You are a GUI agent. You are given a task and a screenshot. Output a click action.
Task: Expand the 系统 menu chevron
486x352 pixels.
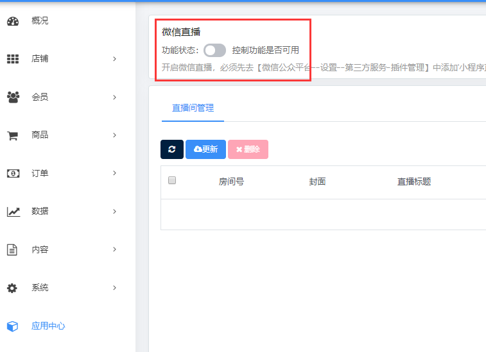[115, 288]
